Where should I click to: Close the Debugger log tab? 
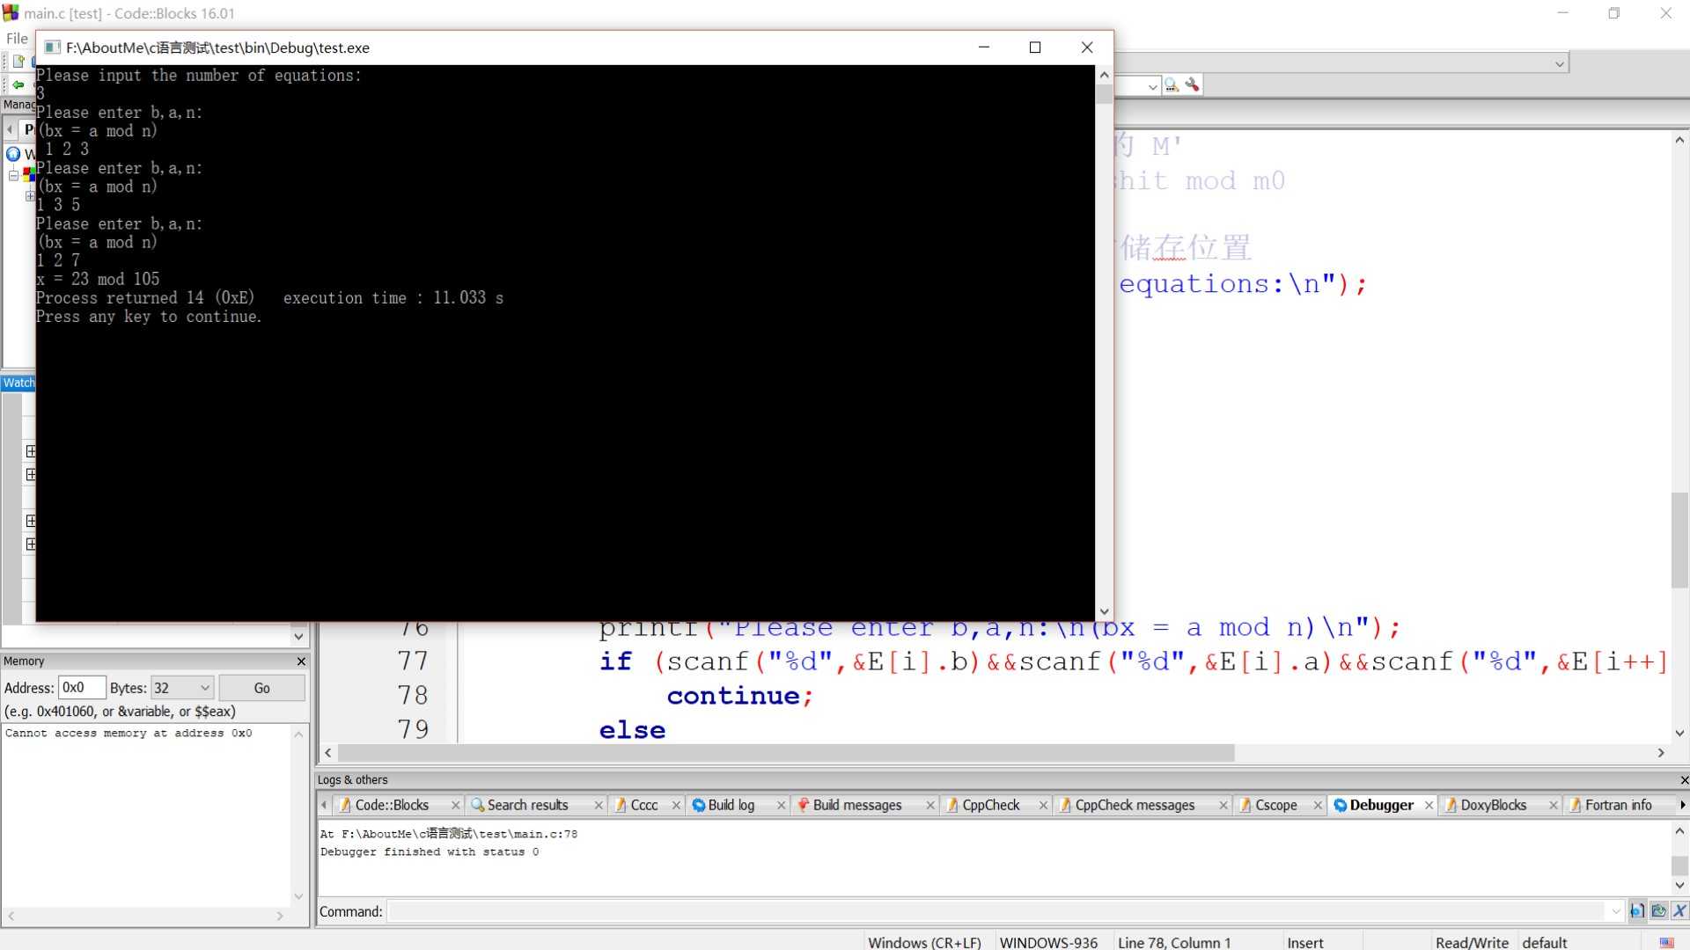pos(1429,805)
